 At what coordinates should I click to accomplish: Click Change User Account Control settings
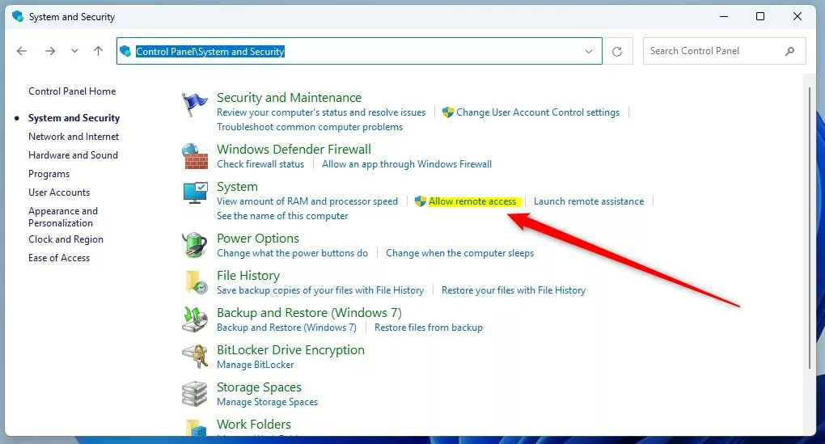click(538, 112)
